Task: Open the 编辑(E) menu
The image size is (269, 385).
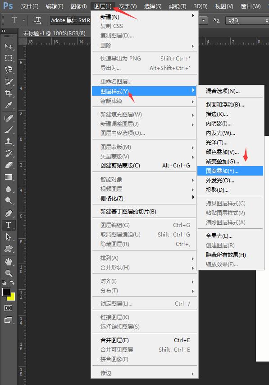Action: coord(55,6)
